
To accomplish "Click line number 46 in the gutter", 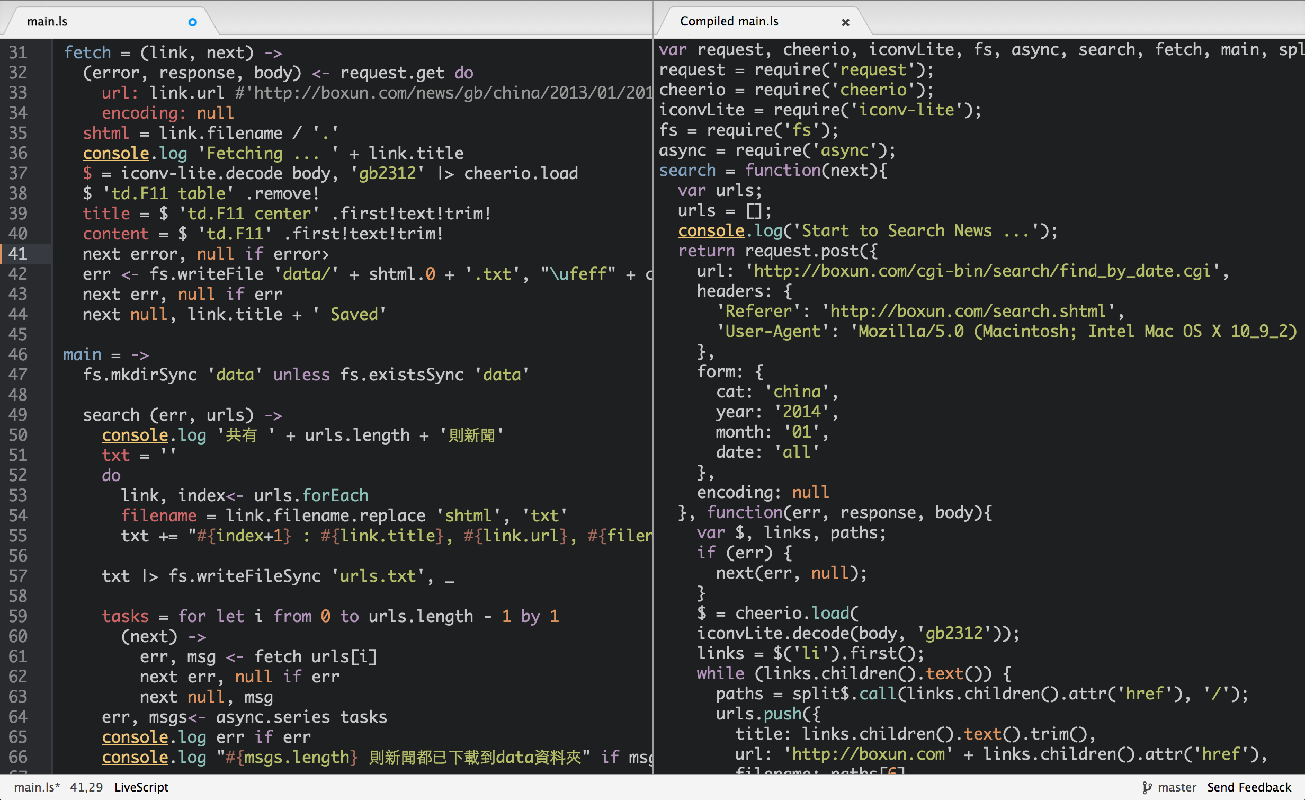I will click(x=18, y=354).
